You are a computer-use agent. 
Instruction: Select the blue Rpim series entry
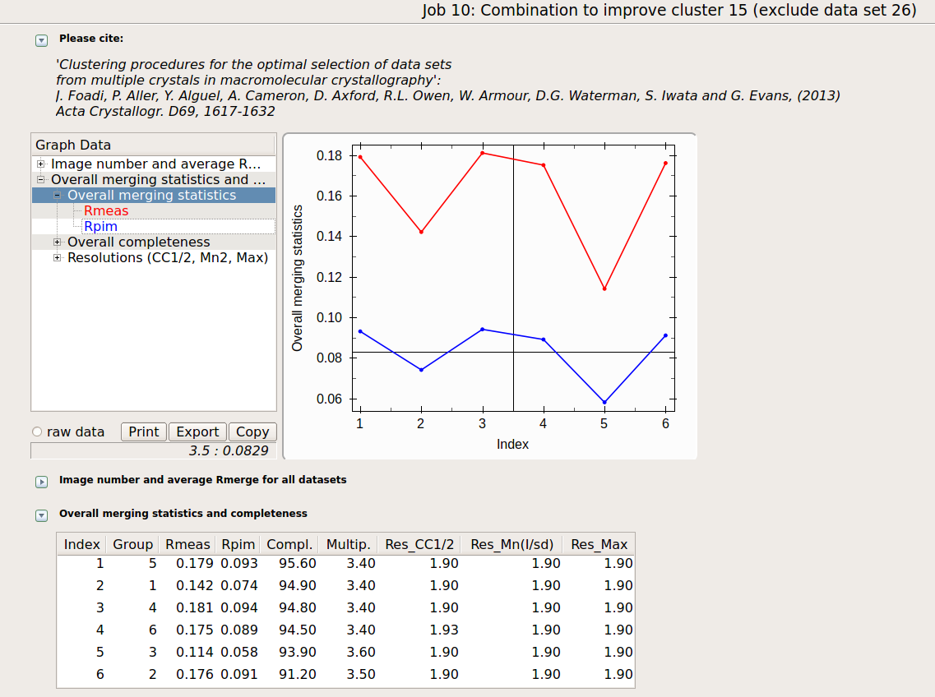pos(100,227)
